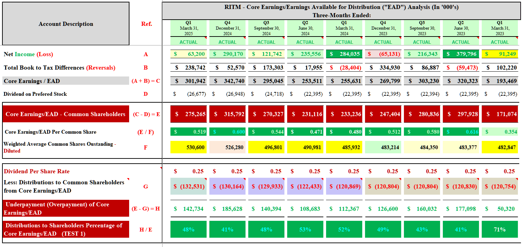Click the 'Account Description' header cell
Screen dimensions: 522x247
(x=66, y=24)
